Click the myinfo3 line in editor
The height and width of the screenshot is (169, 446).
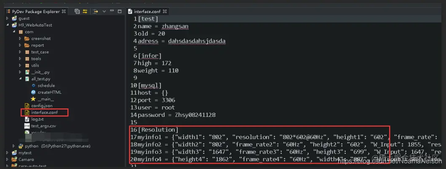point(290,152)
